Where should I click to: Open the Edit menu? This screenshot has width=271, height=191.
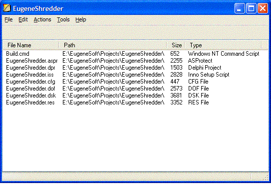(23, 19)
